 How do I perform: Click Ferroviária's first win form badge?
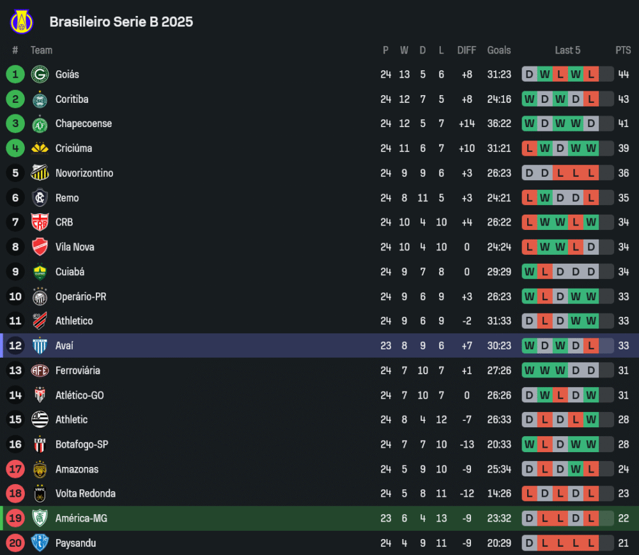point(529,370)
